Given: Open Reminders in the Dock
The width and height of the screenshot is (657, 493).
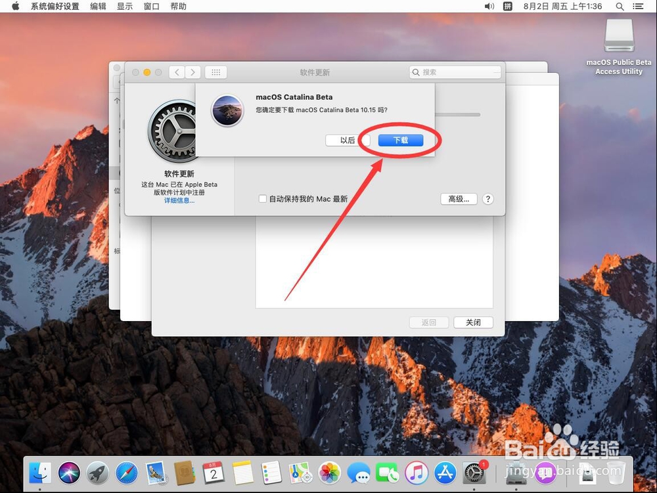Looking at the screenshot, I should (271, 473).
